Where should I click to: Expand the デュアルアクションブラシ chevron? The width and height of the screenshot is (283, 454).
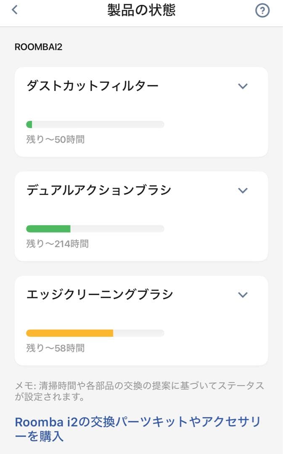[x=243, y=190]
